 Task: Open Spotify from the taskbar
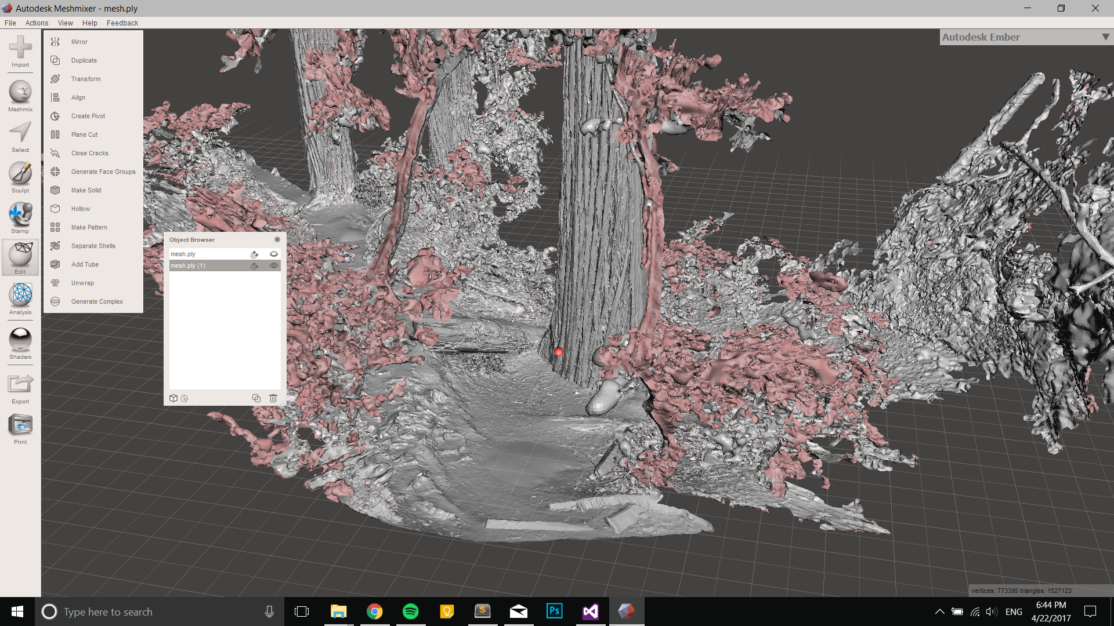pyautogui.click(x=411, y=612)
